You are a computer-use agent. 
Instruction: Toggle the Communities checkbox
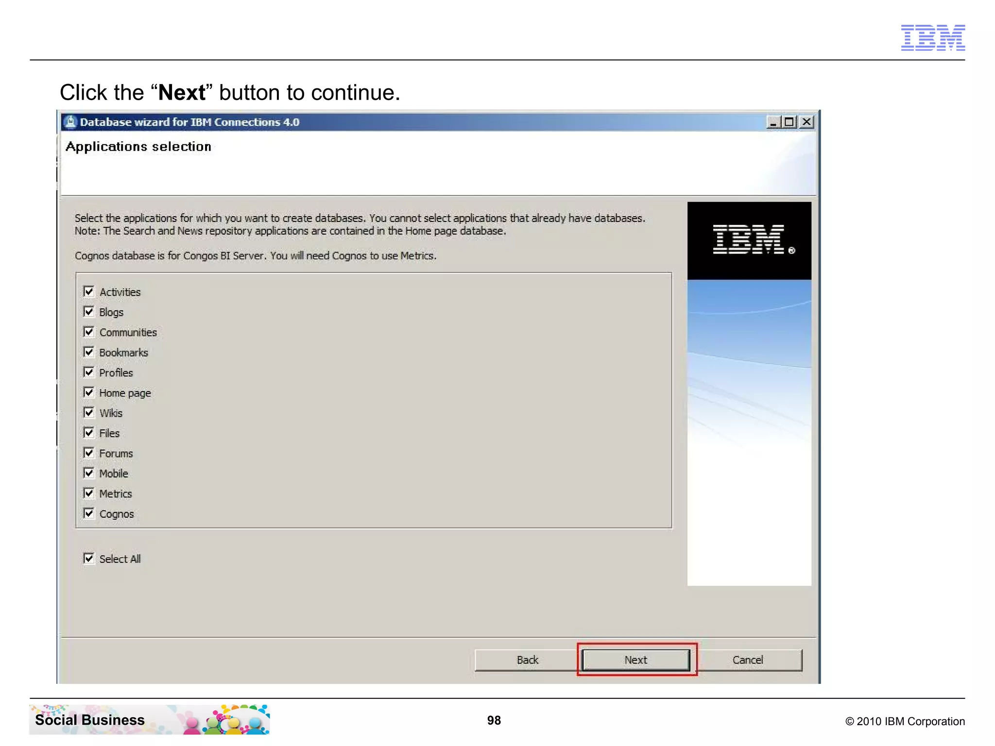(89, 332)
